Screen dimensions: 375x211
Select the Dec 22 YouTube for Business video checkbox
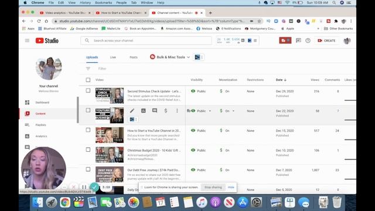[88, 110]
